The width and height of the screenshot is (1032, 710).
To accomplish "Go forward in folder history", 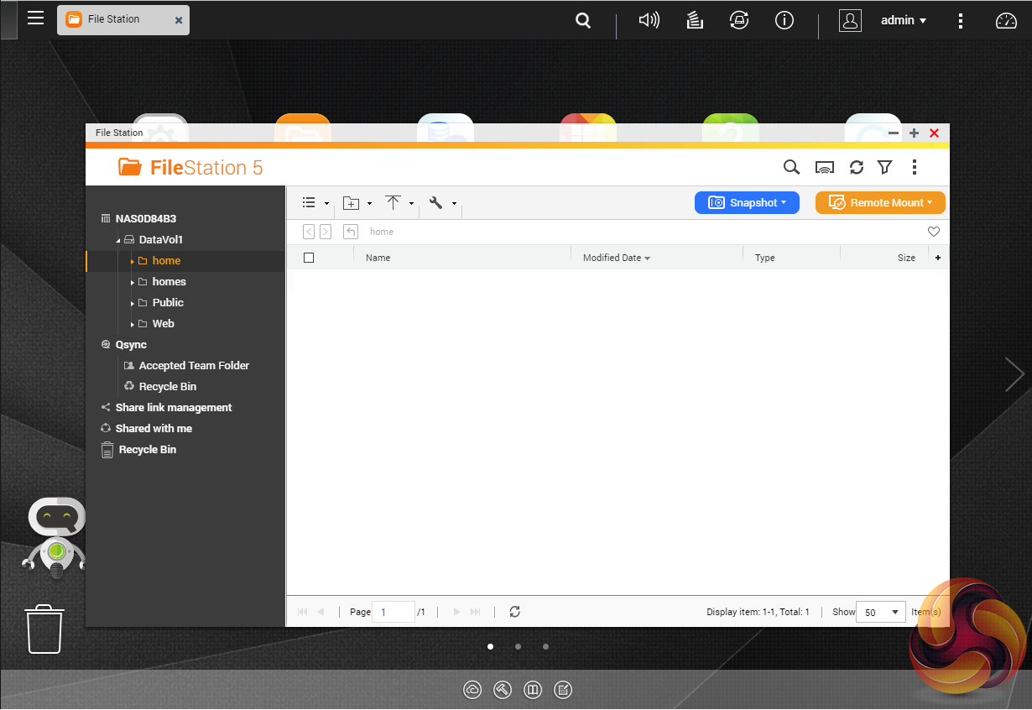I will coord(326,232).
